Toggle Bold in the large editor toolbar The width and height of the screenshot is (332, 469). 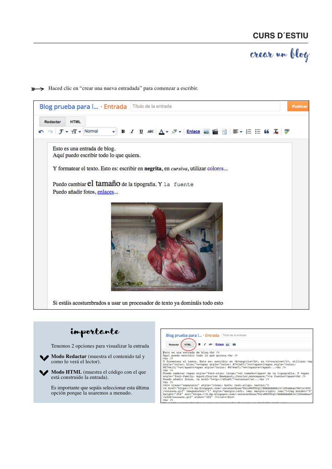pos(123,132)
